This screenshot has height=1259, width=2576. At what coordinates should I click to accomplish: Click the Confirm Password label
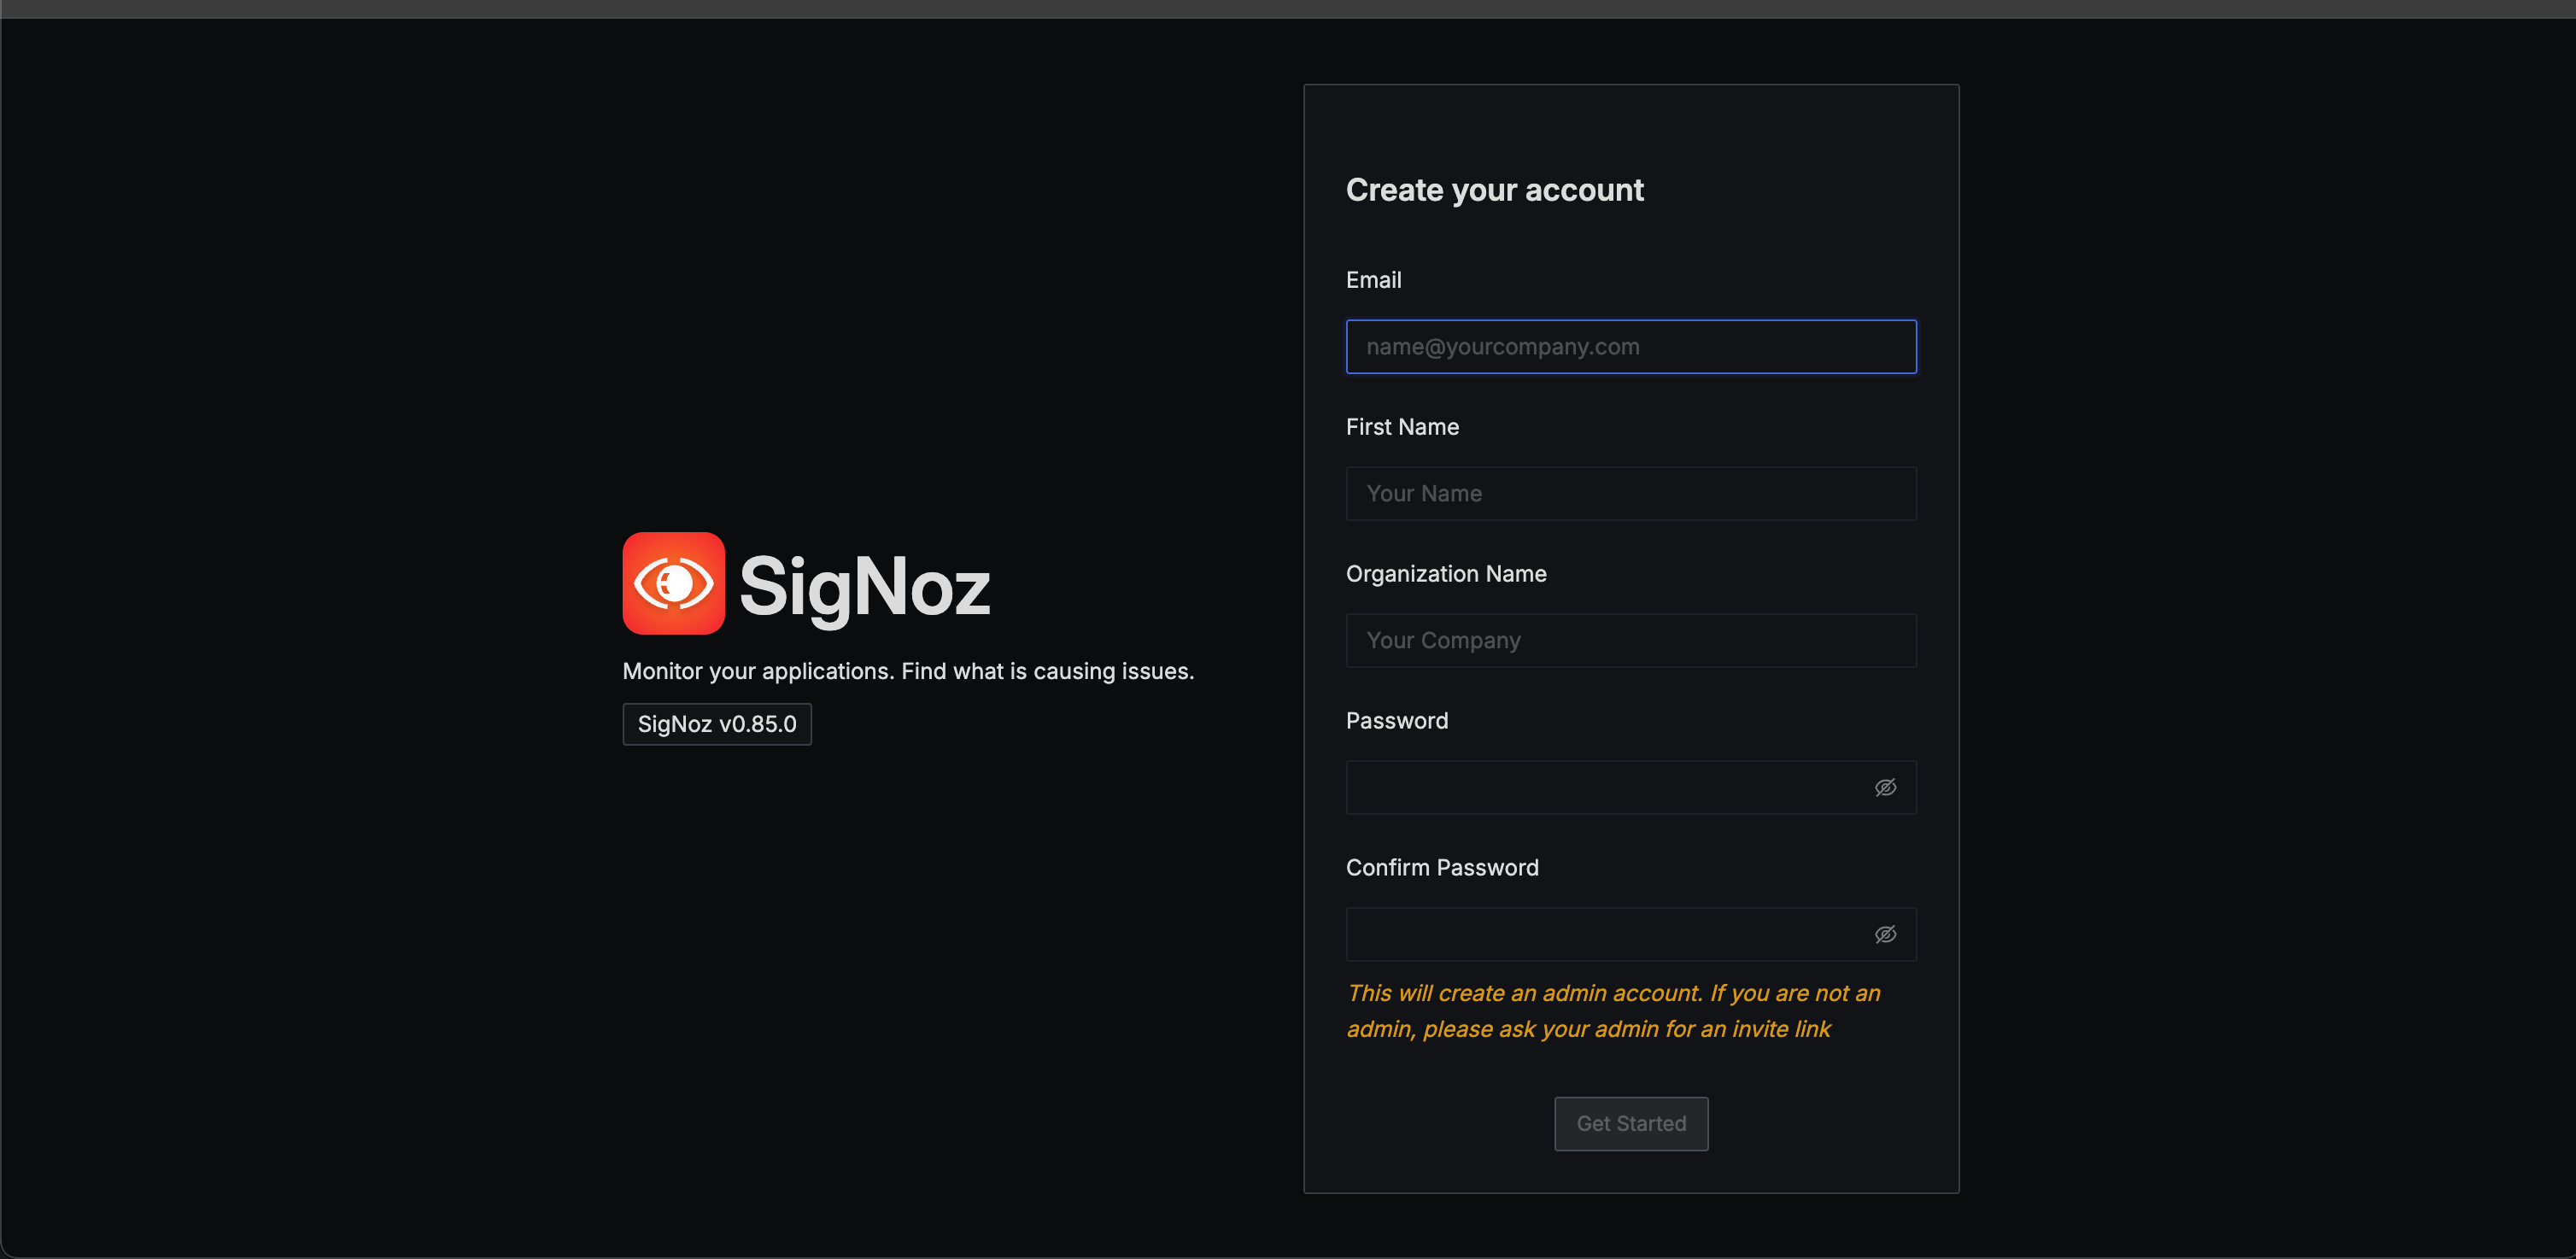tap(1442, 868)
